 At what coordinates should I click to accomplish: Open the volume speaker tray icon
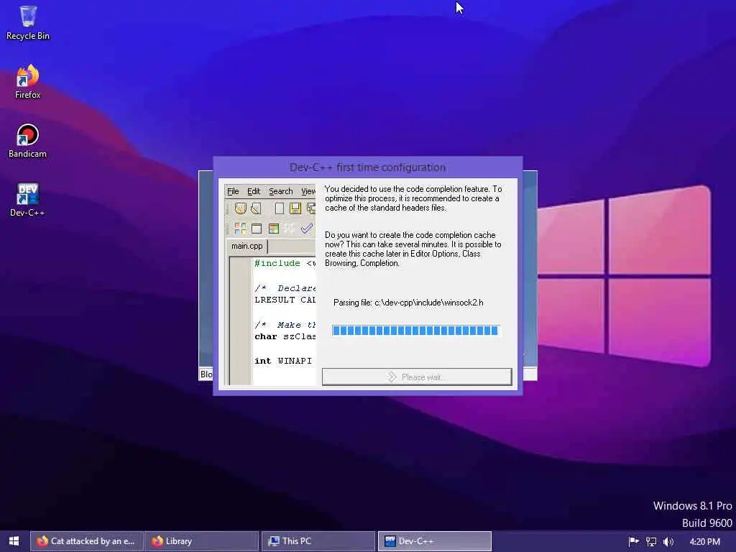tap(668, 541)
